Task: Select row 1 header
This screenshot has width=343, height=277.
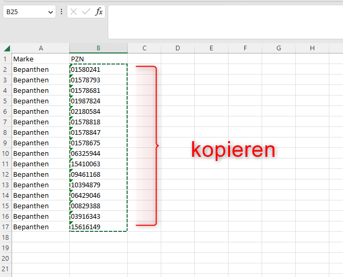Action: pos(5,59)
